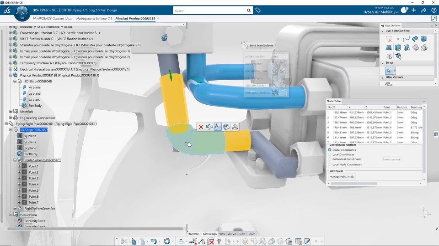Click the Bend Manipulator label
This screenshot has height=246, width=439.
(x=261, y=46)
